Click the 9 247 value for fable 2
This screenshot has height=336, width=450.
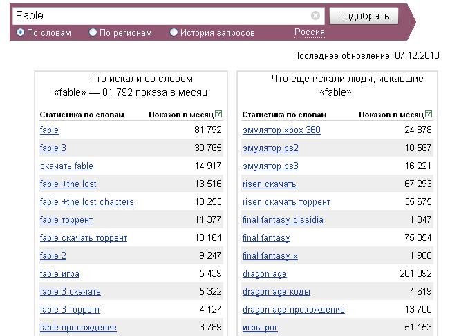pos(210,255)
